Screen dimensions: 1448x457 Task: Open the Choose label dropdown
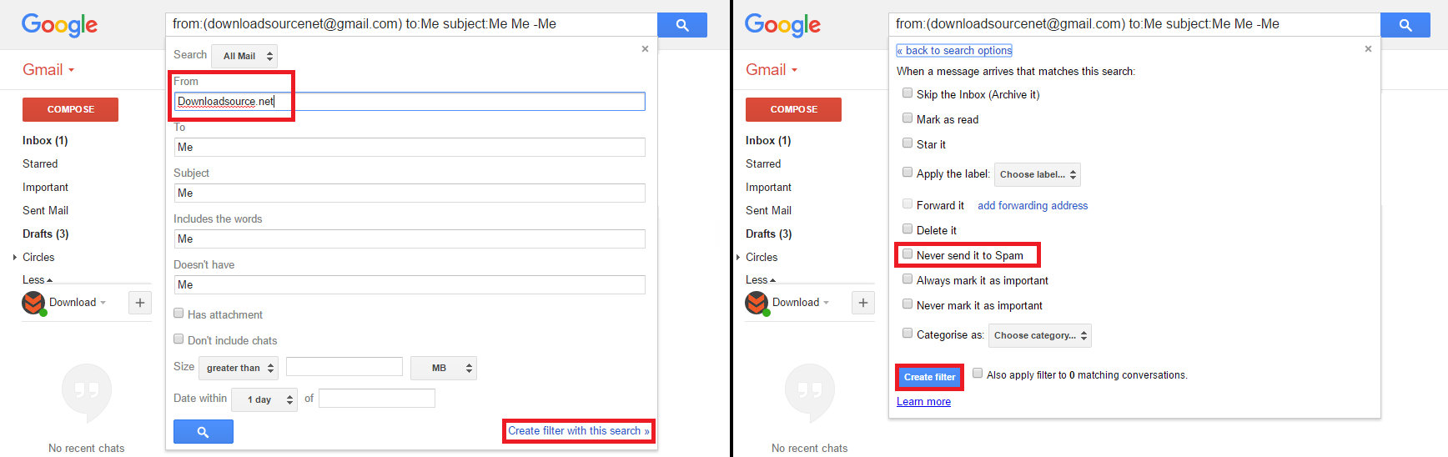(x=1038, y=174)
